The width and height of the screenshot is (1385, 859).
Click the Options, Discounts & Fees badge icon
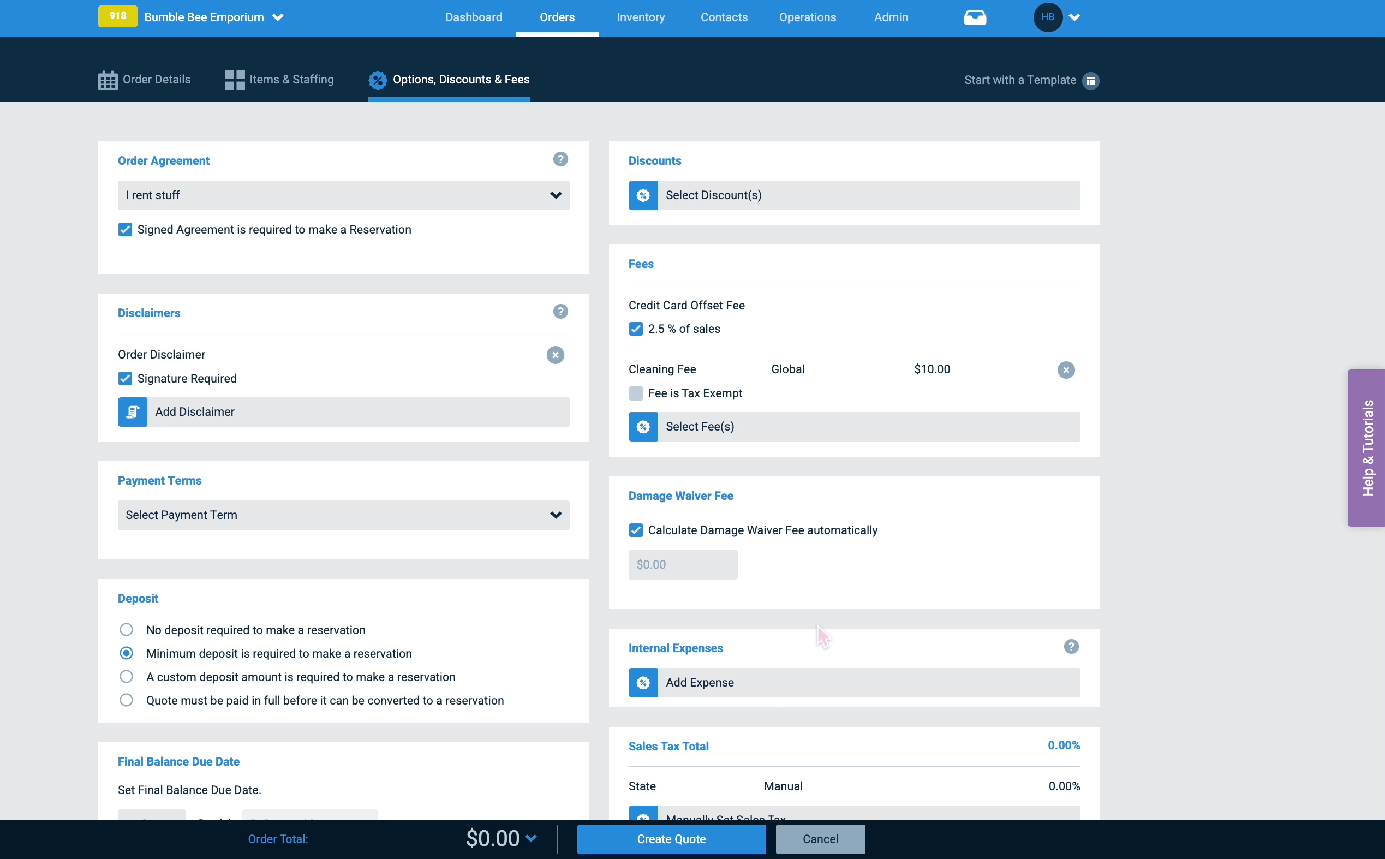[377, 80]
